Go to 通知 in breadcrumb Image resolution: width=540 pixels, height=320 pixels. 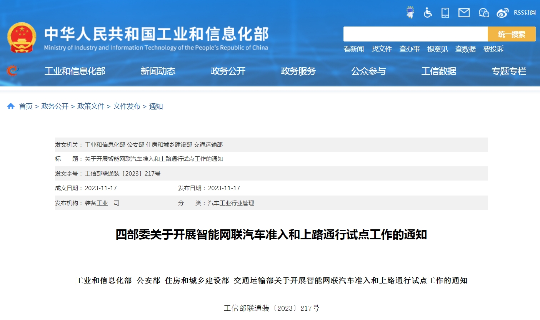tap(156, 106)
